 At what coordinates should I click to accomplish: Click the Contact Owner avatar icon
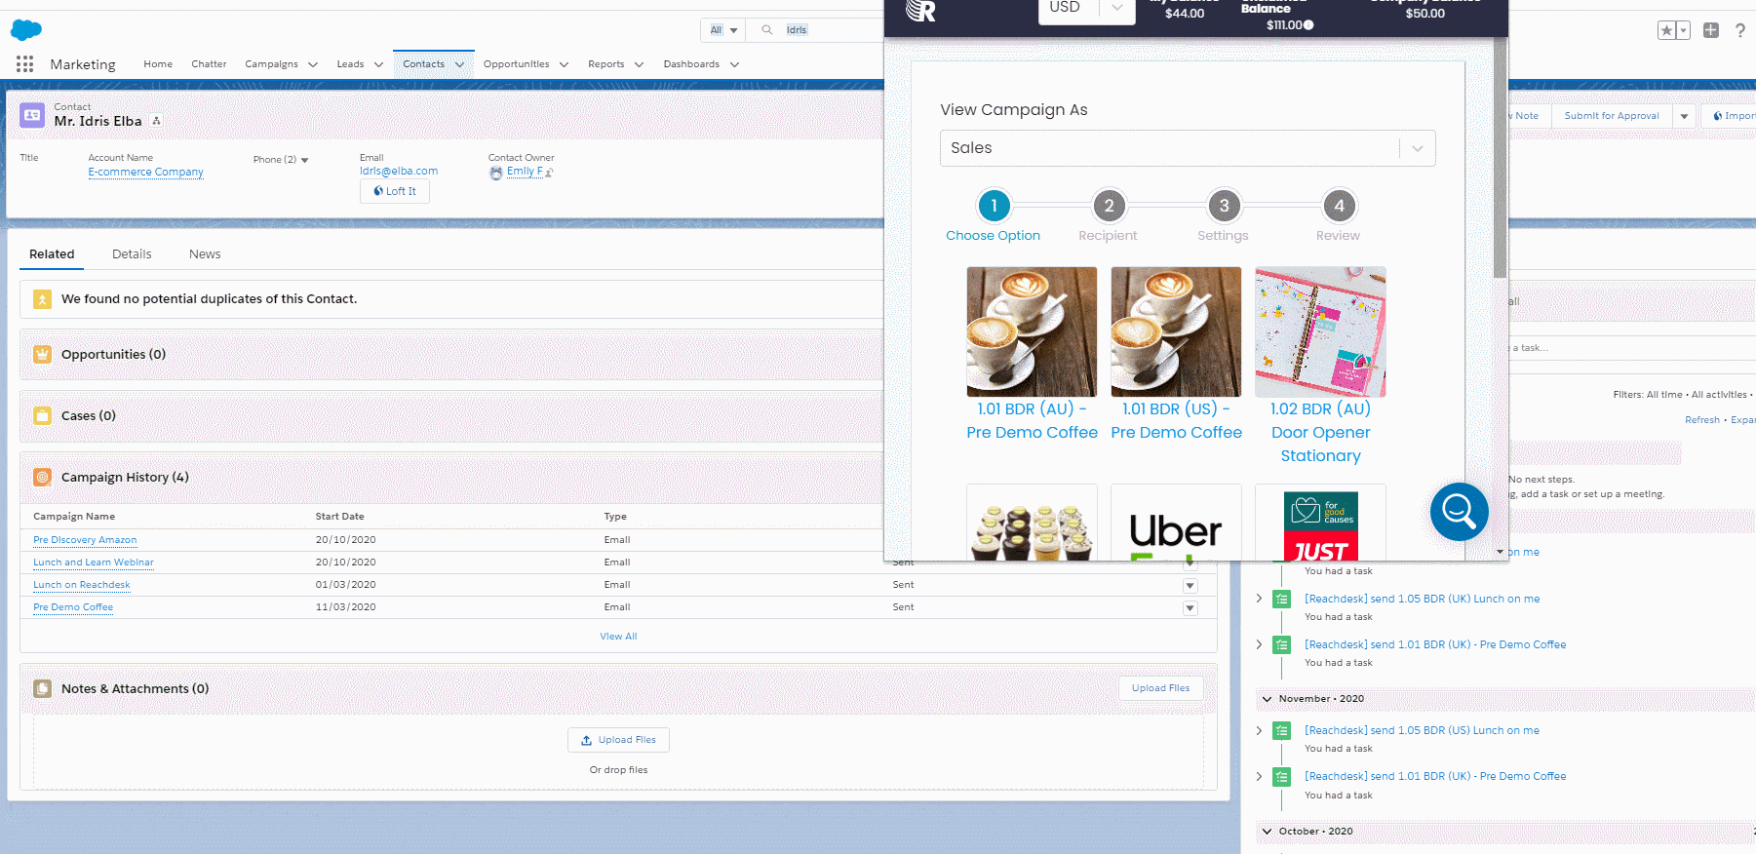tap(496, 173)
